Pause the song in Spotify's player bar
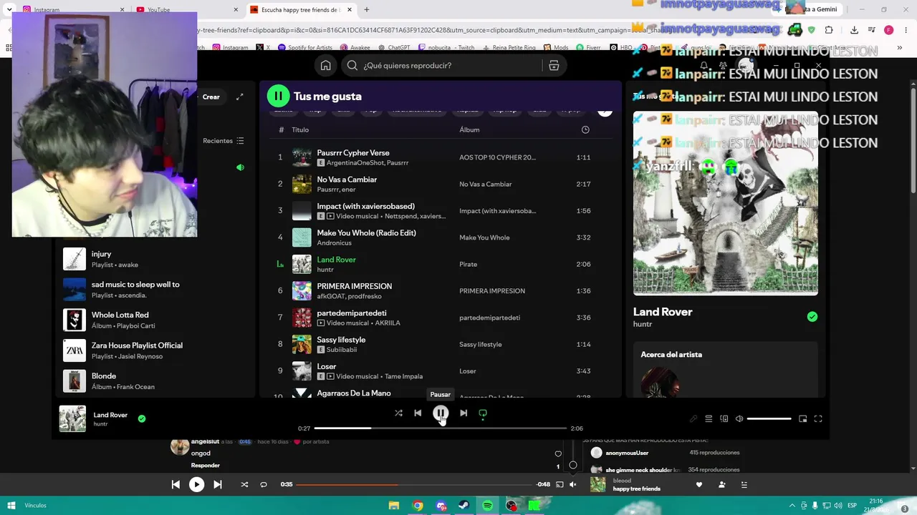917x515 pixels. 441,413
